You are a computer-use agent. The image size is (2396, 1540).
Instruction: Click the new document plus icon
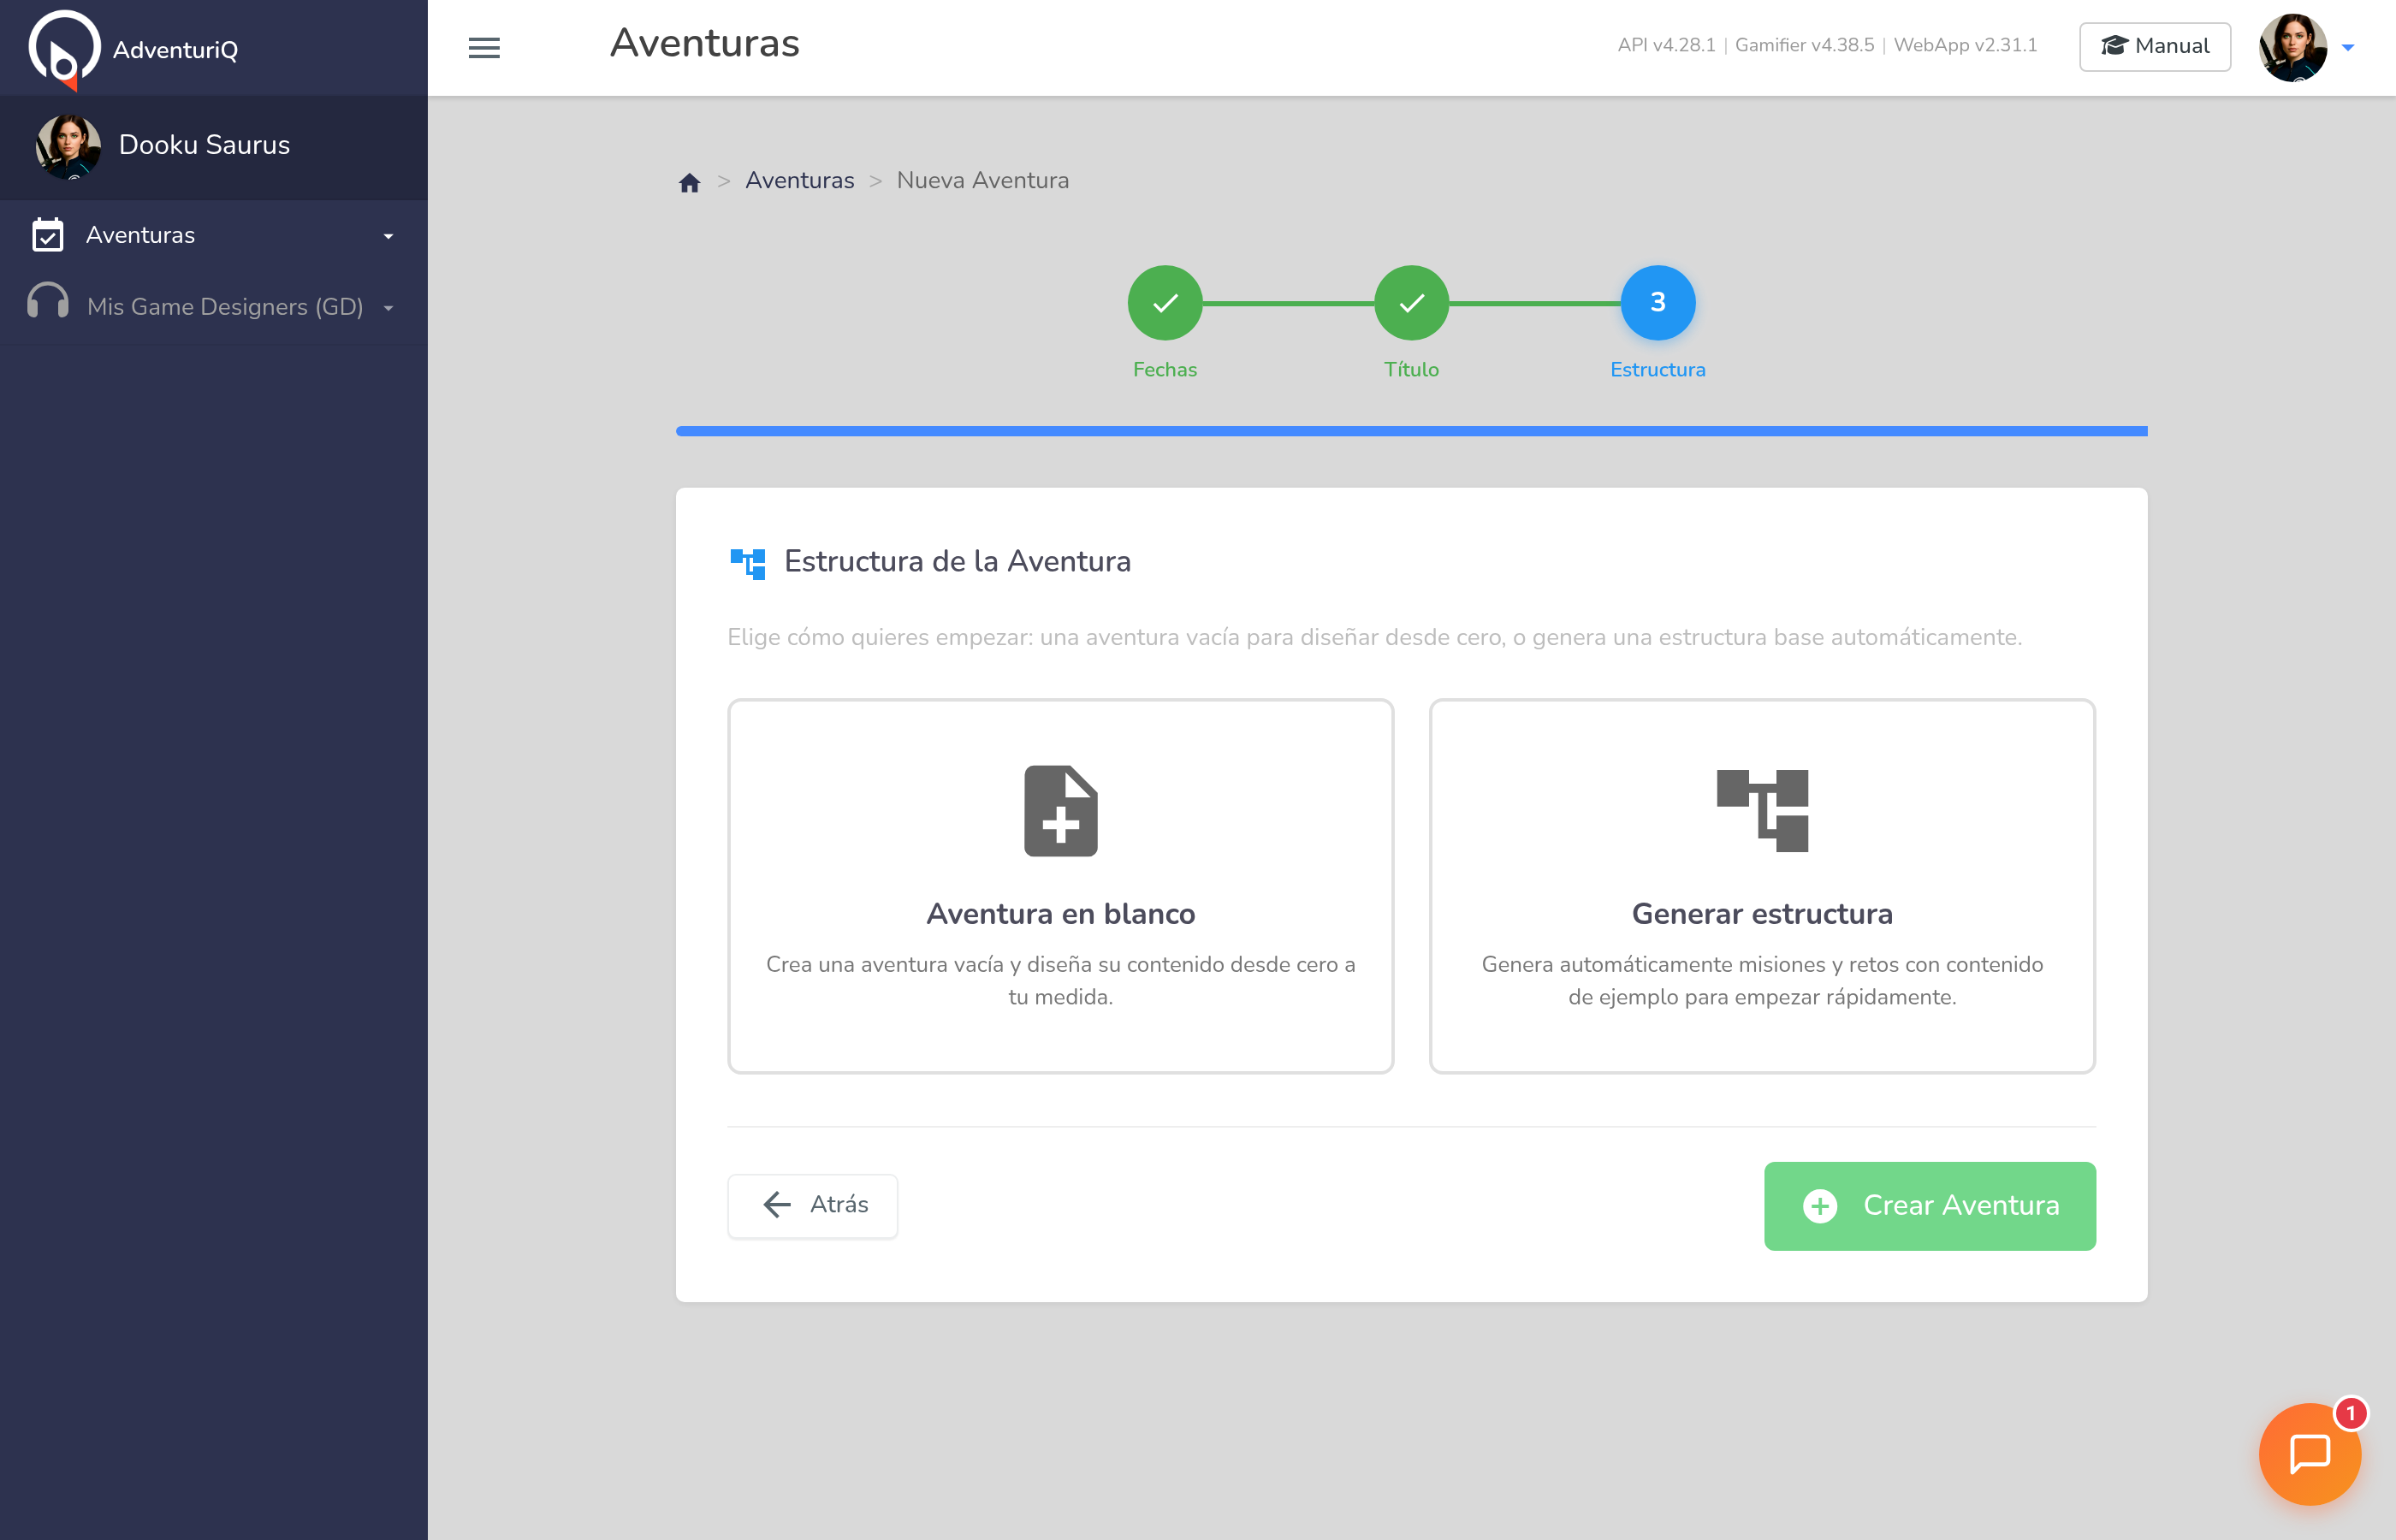1060,811
